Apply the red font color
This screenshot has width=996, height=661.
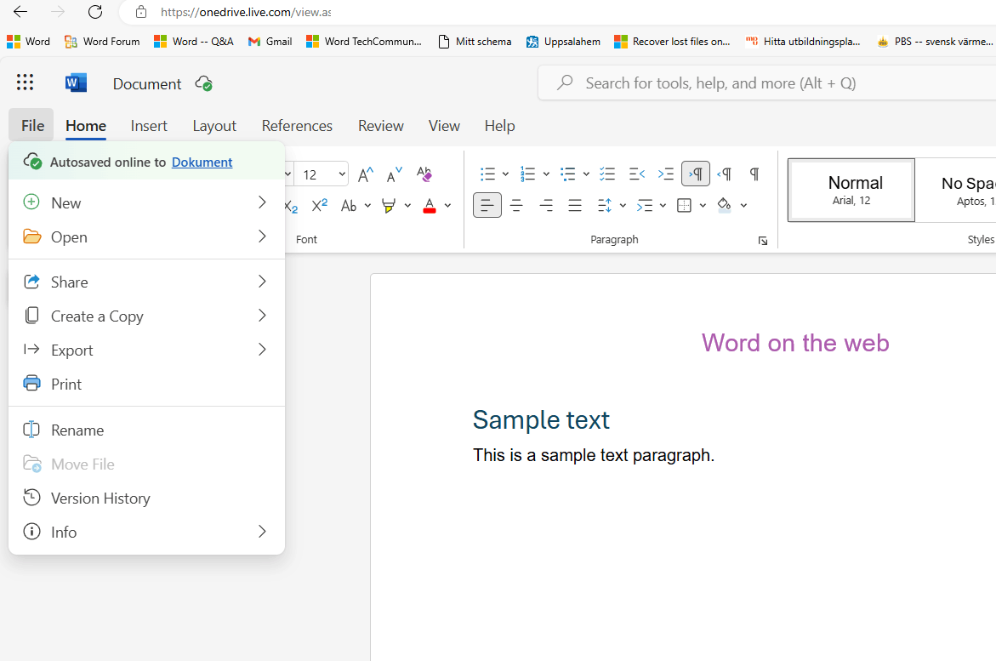coord(430,205)
